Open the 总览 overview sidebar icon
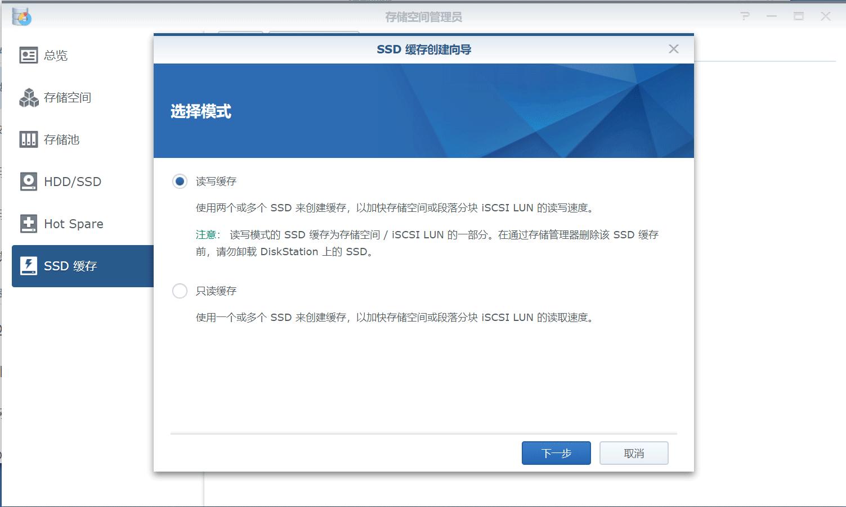 (28, 55)
